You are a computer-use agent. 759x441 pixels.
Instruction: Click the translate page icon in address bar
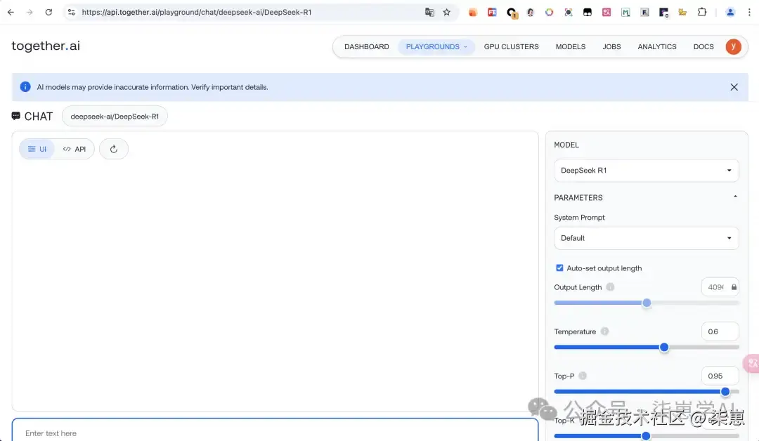pyautogui.click(x=429, y=12)
